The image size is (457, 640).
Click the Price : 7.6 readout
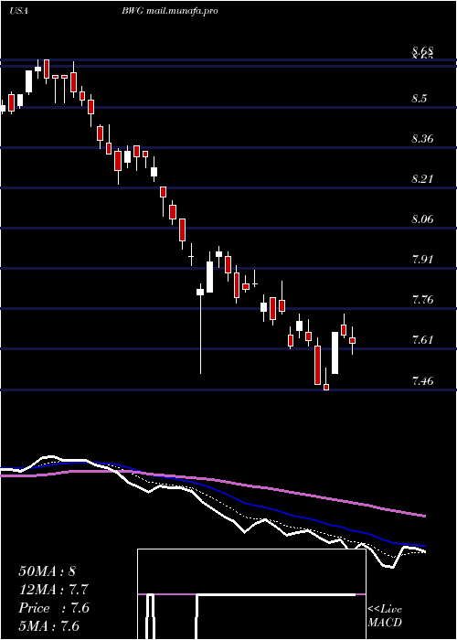53,608
